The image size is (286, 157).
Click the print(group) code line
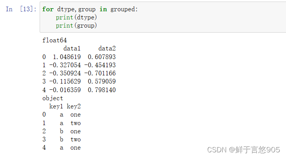tap(76, 26)
